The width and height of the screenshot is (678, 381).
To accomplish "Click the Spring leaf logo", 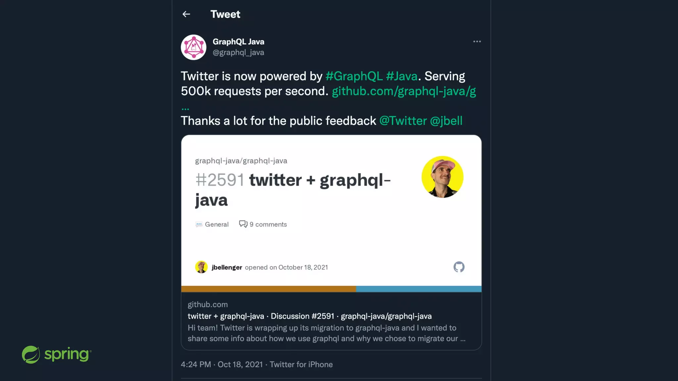I will 31,355.
